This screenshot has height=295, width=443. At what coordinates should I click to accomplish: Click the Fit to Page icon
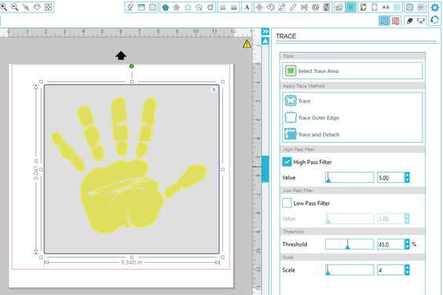[x=49, y=7]
